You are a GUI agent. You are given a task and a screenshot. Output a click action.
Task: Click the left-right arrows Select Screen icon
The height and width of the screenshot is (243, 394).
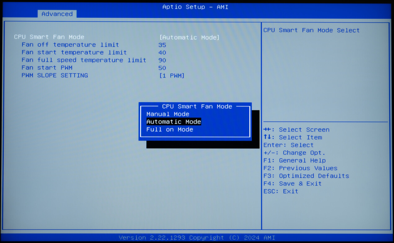(x=267, y=130)
